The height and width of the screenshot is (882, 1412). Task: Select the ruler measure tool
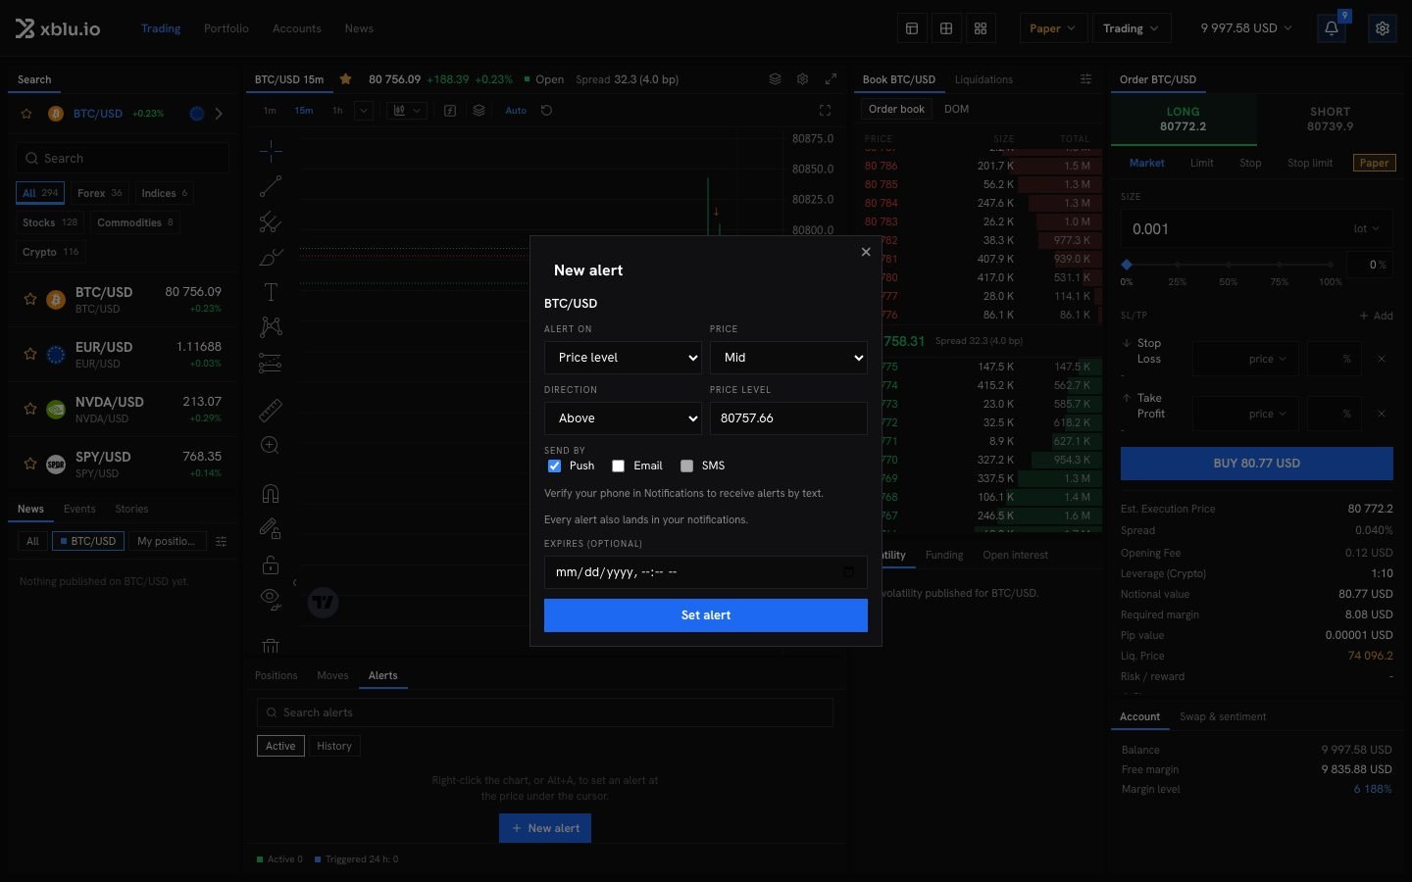[271, 410]
